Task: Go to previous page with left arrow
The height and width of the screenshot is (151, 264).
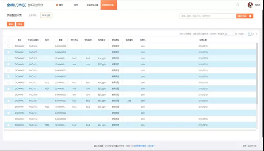Action: tap(247, 34)
